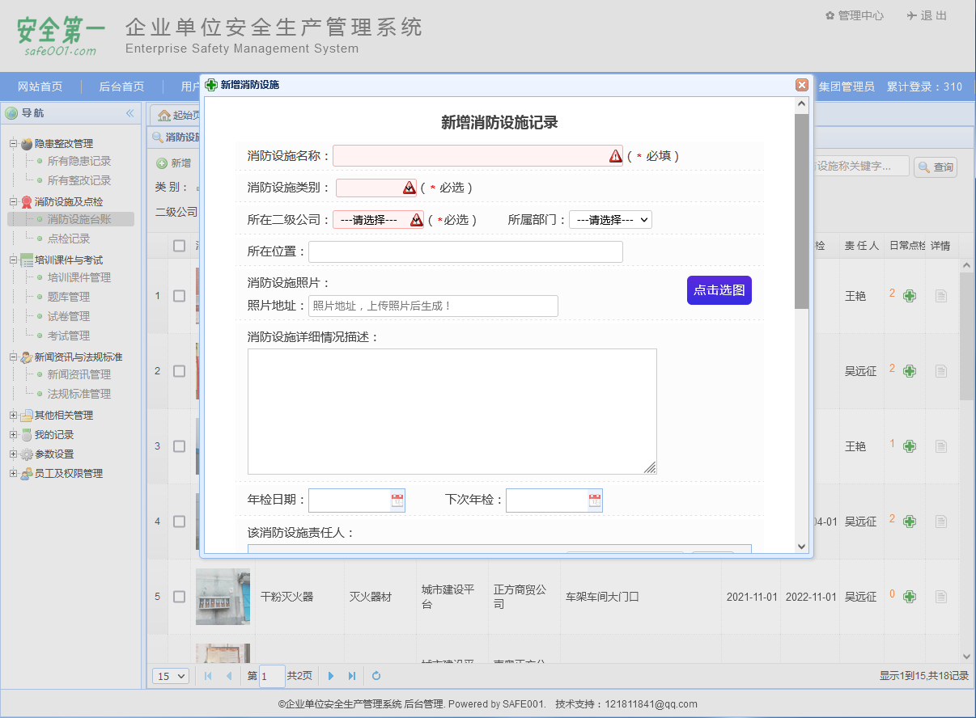Check the row 4 checkbox
This screenshot has width=976, height=718.
click(180, 522)
